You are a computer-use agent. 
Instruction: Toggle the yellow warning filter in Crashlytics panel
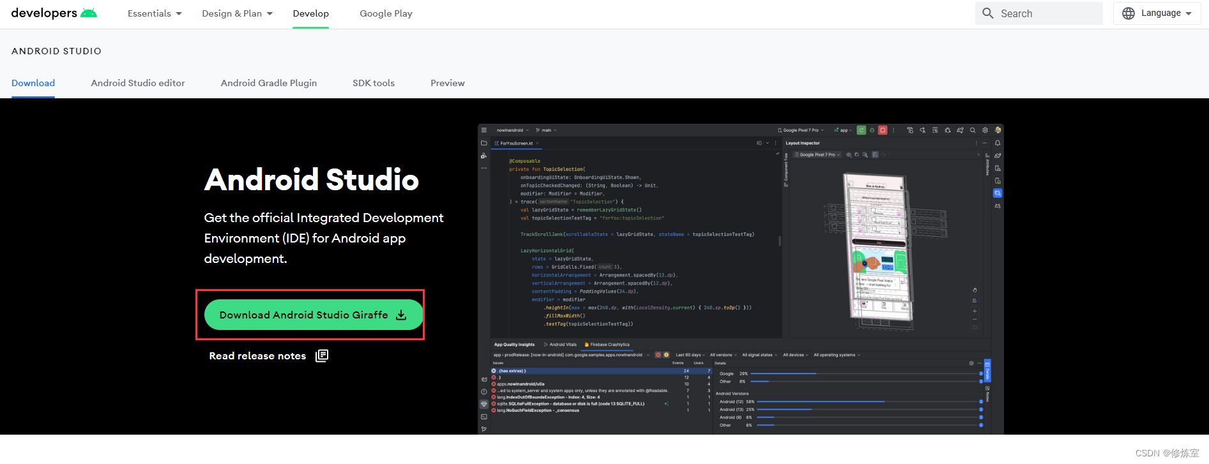click(x=666, y=355)
